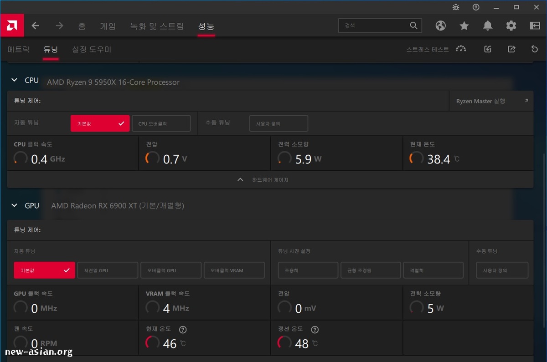Go back with the left arrow
The width and height of the screenshot is (547, 362).
coord(36,26)
